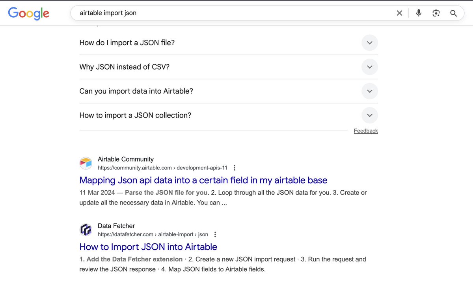Open the Google logo homepage

[29, 13]
